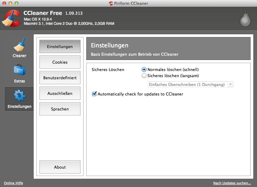Image resolution: width=257 pixels, height=187 pixels.
Task: Click the overwrite method dropdown arrow
Action: coord(230,84)
